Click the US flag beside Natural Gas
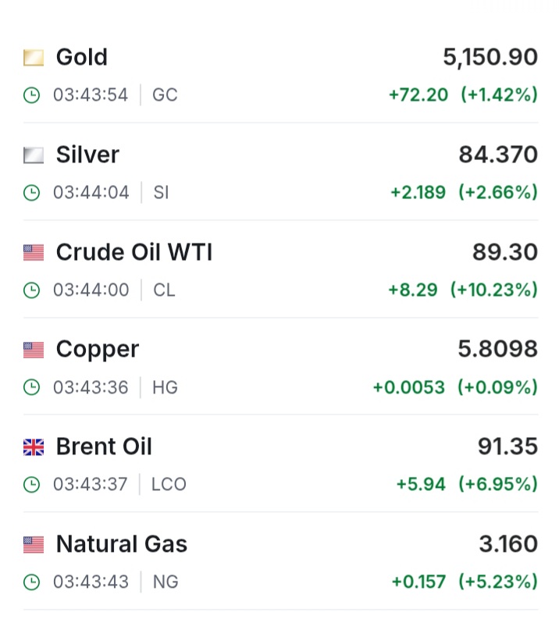Screen dimensions: 559x637 tap(34, 545)
